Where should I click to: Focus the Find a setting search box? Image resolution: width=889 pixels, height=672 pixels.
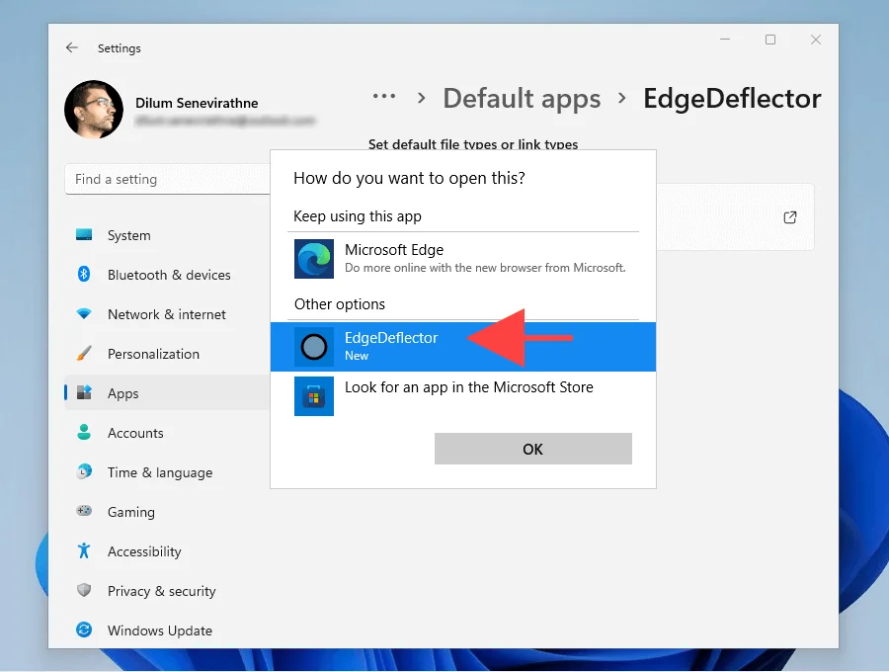167,179
